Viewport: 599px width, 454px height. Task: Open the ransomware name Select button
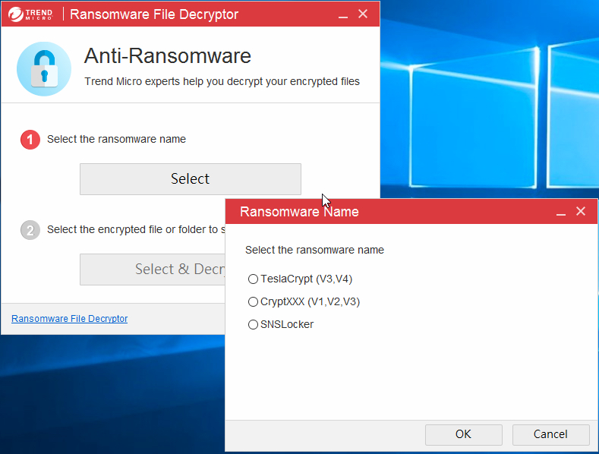[x=191, y=179]
